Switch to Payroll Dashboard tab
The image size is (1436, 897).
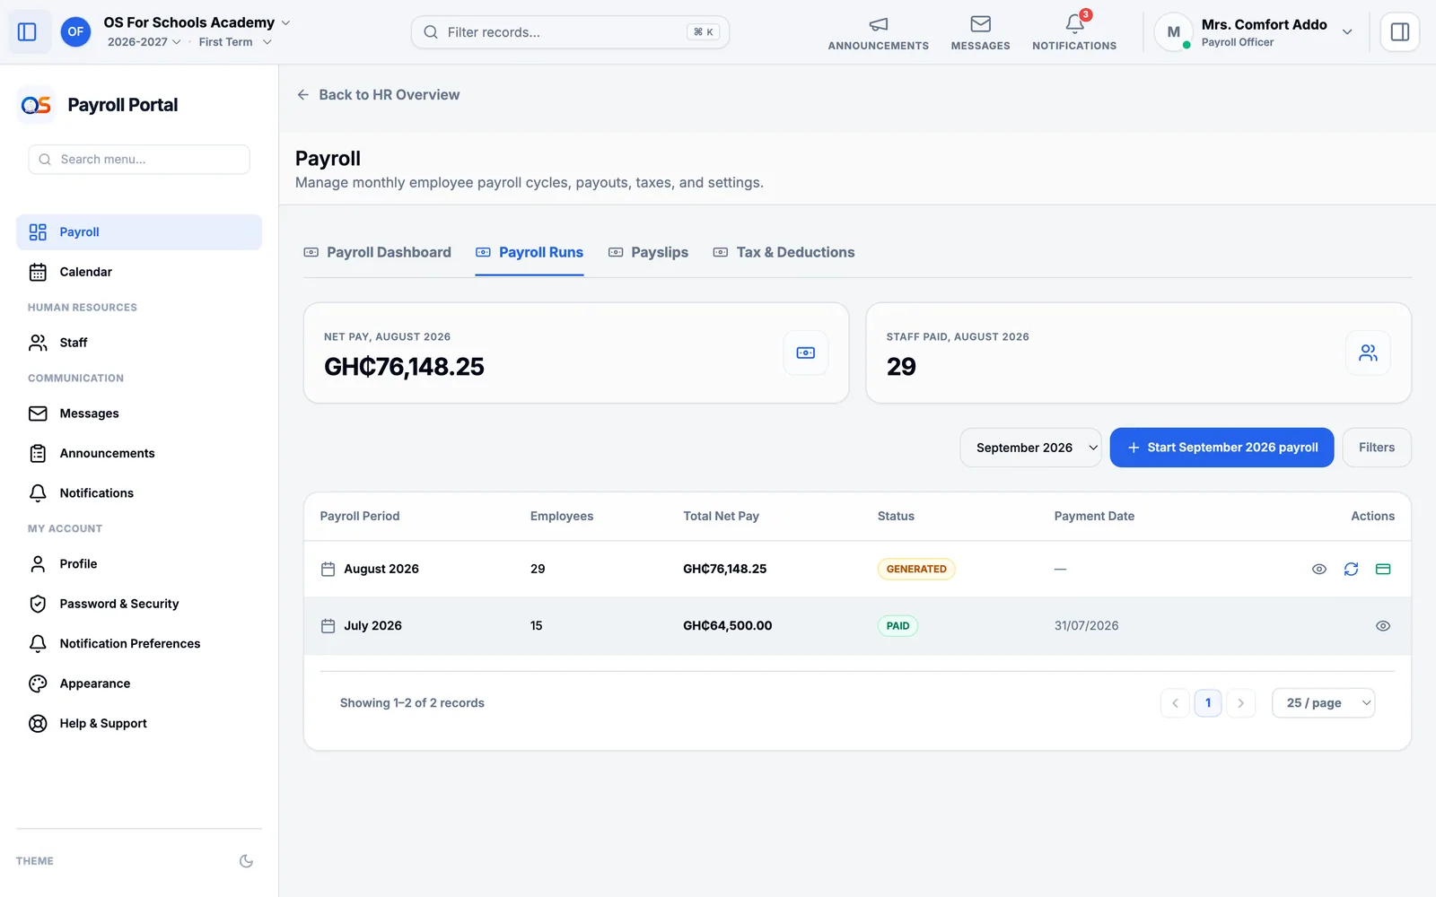378,253
